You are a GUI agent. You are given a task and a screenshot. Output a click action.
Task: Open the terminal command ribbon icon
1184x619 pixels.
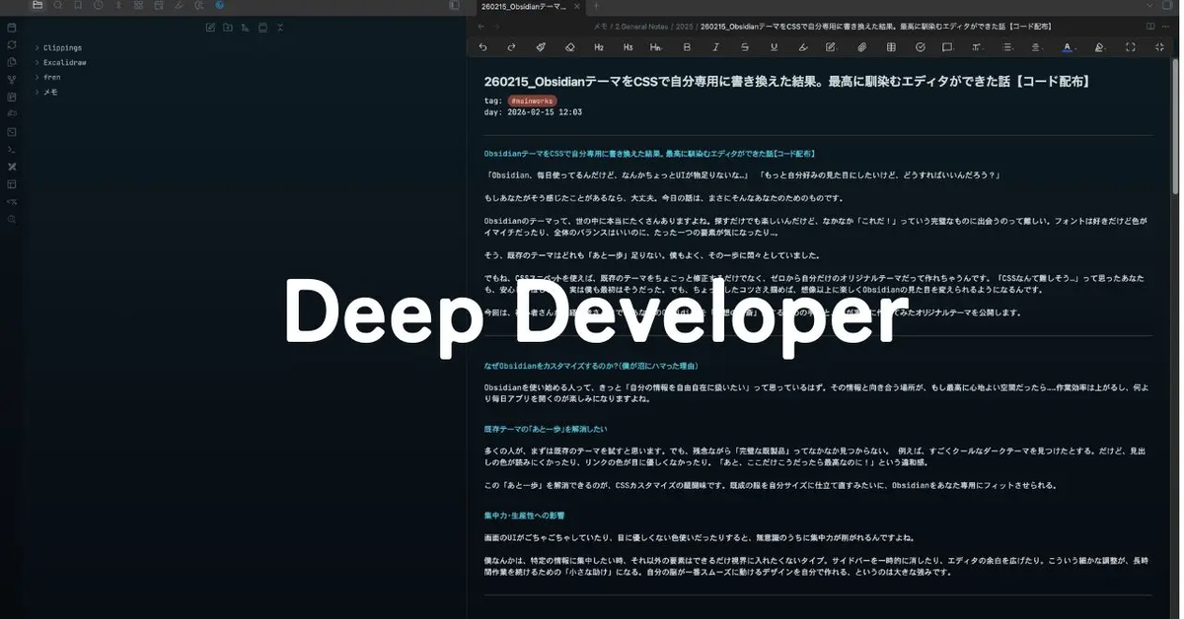pyautogui.click(x=12, y=149)
